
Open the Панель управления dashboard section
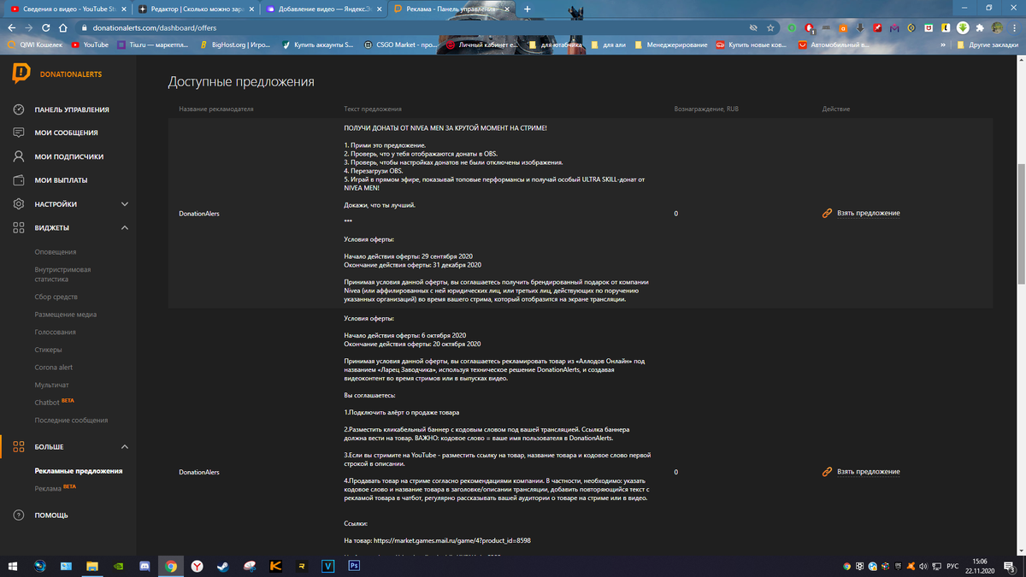71,109
